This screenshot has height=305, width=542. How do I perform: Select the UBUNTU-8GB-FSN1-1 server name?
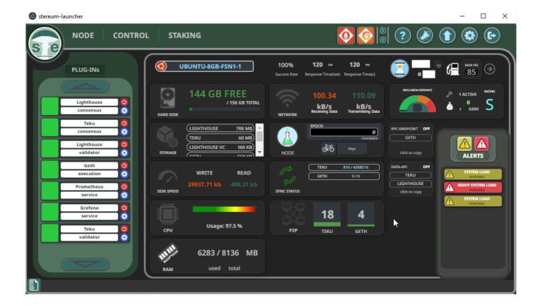210,66
